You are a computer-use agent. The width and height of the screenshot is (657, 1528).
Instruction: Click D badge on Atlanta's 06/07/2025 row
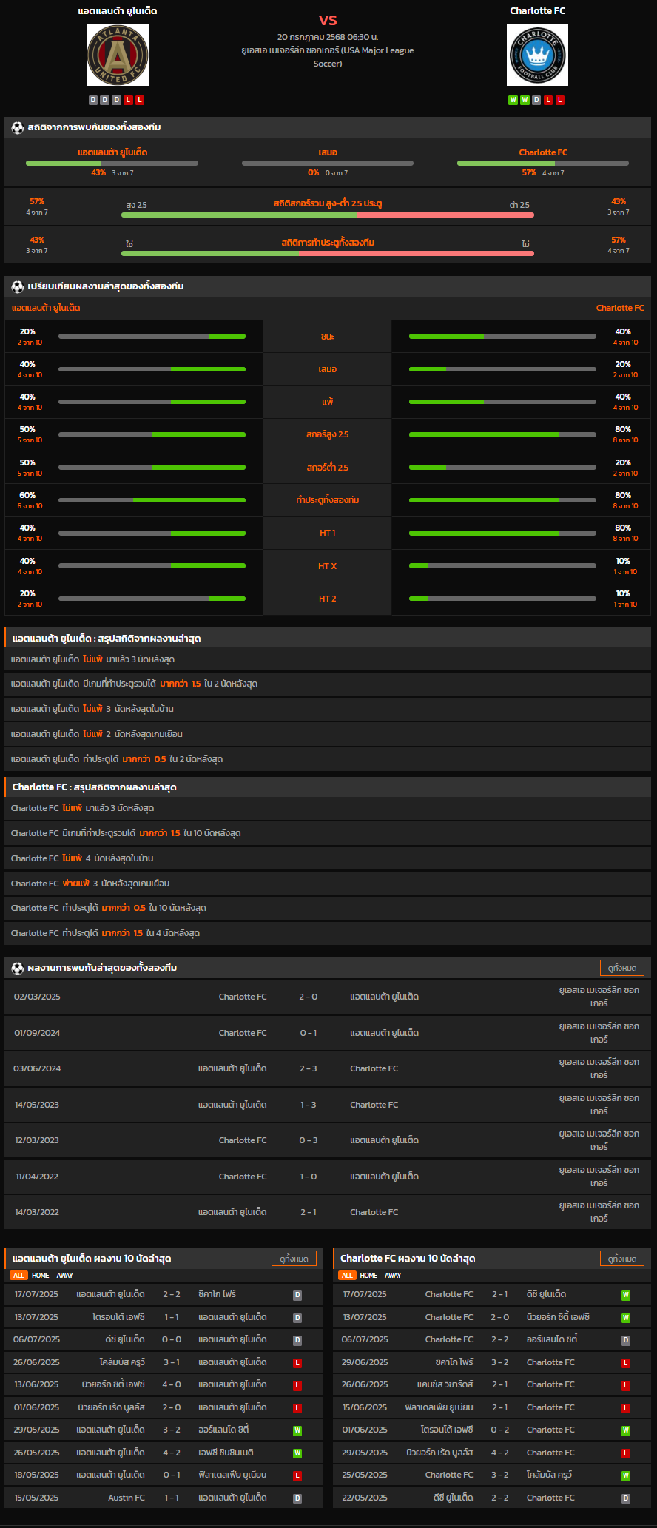[x=297, y=1340]
